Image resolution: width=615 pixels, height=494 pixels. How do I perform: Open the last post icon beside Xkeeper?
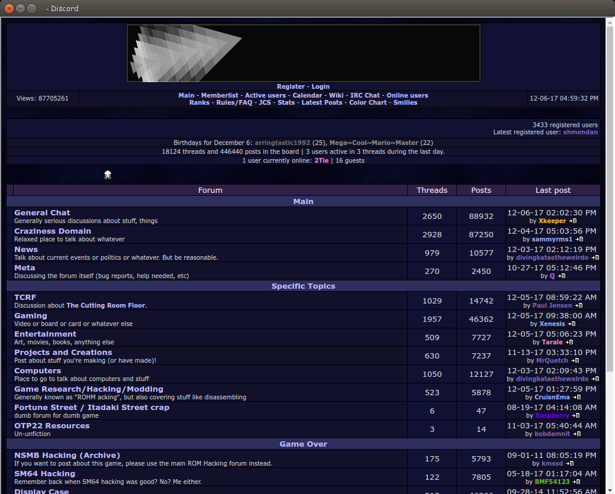click(572, 221)
